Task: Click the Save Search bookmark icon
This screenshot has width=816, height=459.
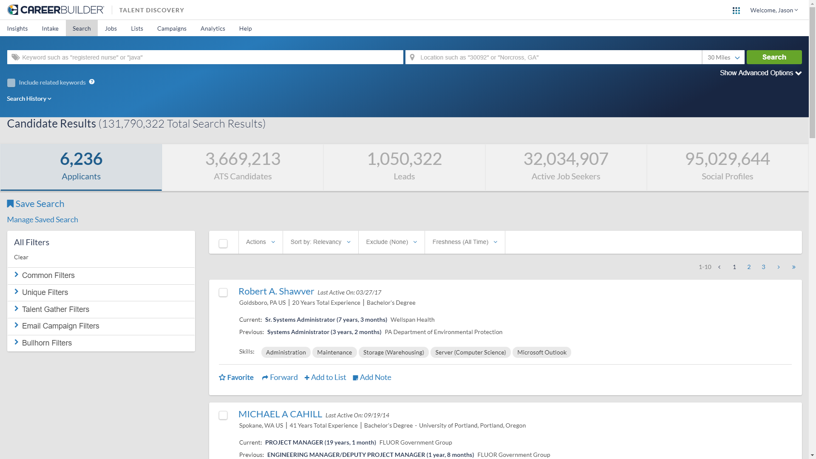Action: 11,204
